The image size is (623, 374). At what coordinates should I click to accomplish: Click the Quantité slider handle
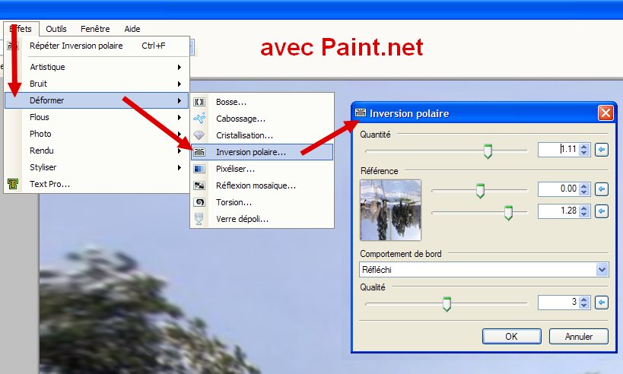[488, 151]
